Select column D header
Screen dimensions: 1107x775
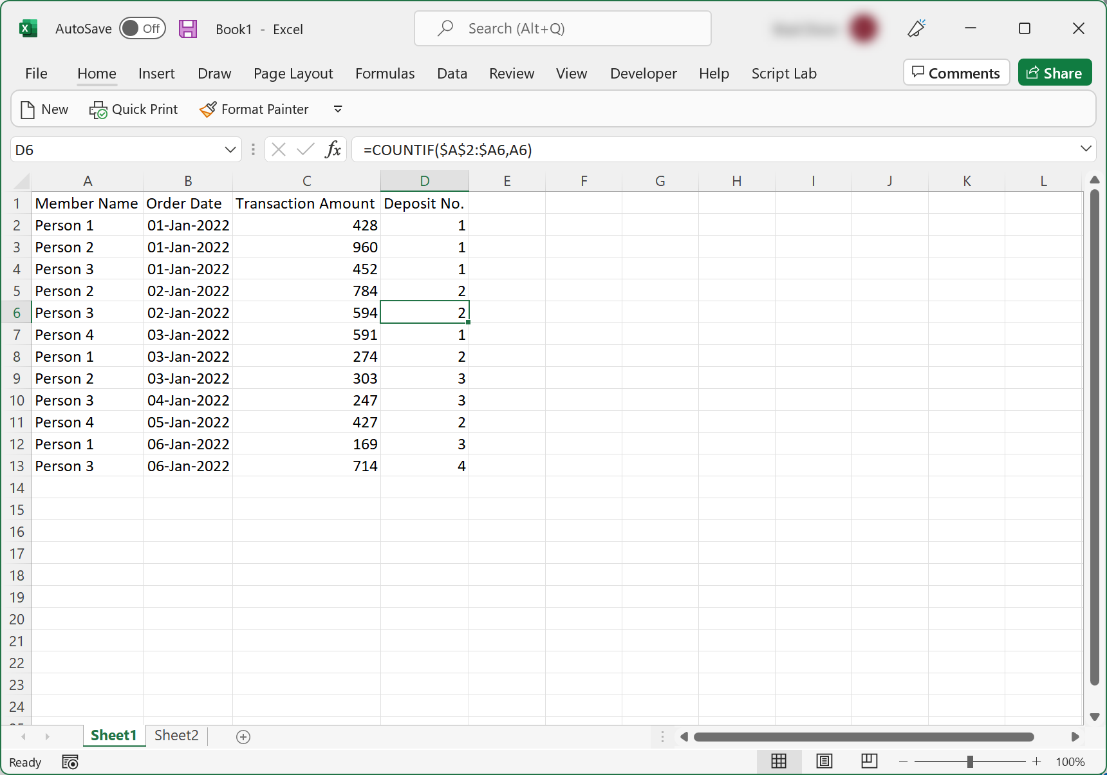click(x=425, y=181)
